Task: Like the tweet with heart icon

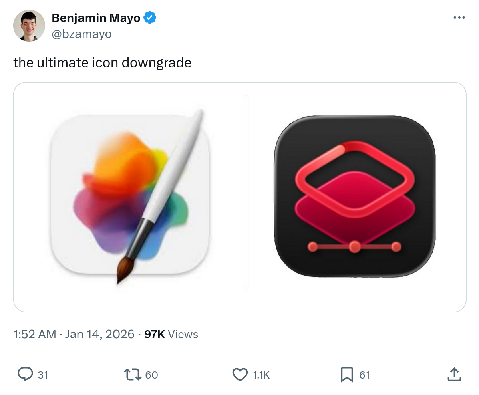Action: tap(239, 375)
